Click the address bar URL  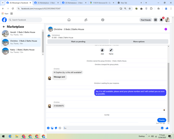(x=41, y=9)
